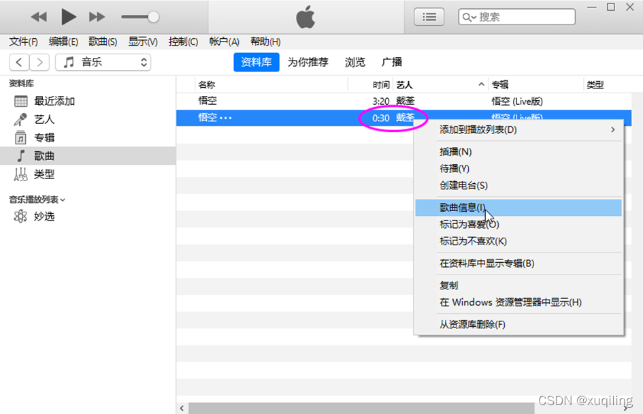Open the 显示(V) menu

click(x=143, y=42)
